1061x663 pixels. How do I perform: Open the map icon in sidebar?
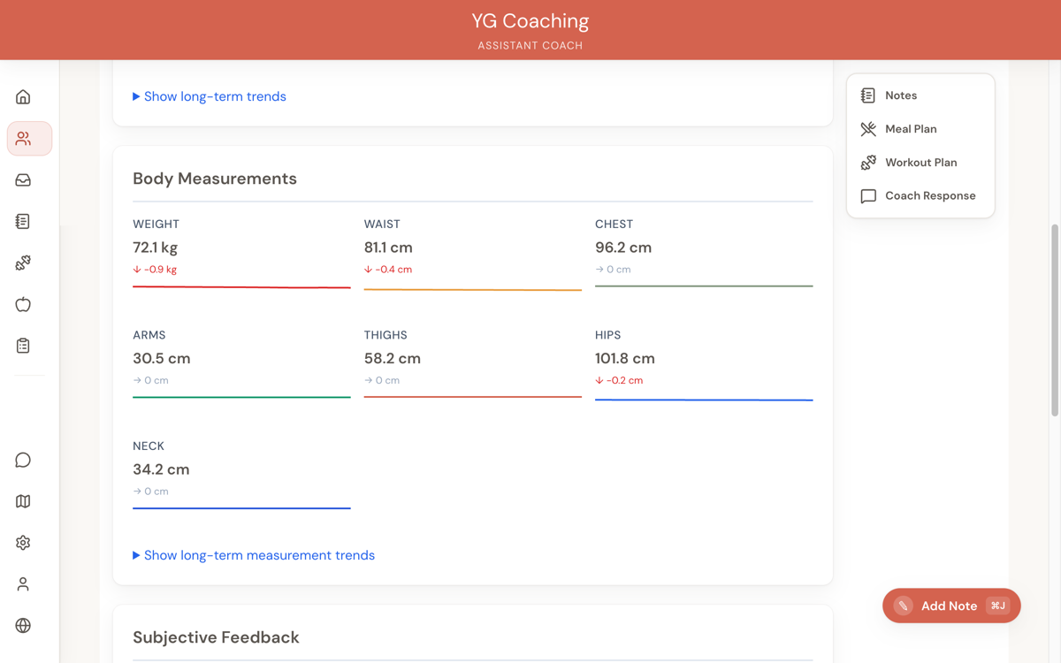tap(23, 501)
